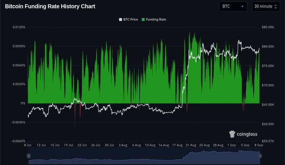Click the 0.0120% funding rate axis label
The width and height of the screenshot is (285, 165).
19,27
